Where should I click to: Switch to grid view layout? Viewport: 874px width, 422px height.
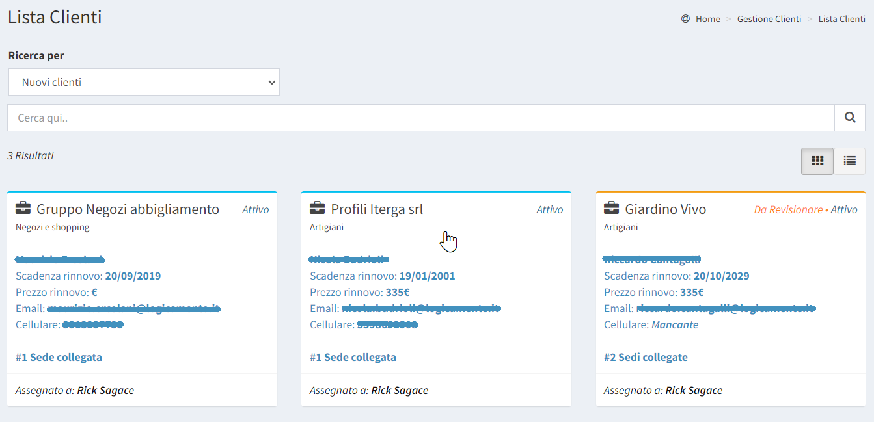tap(817, 161)
